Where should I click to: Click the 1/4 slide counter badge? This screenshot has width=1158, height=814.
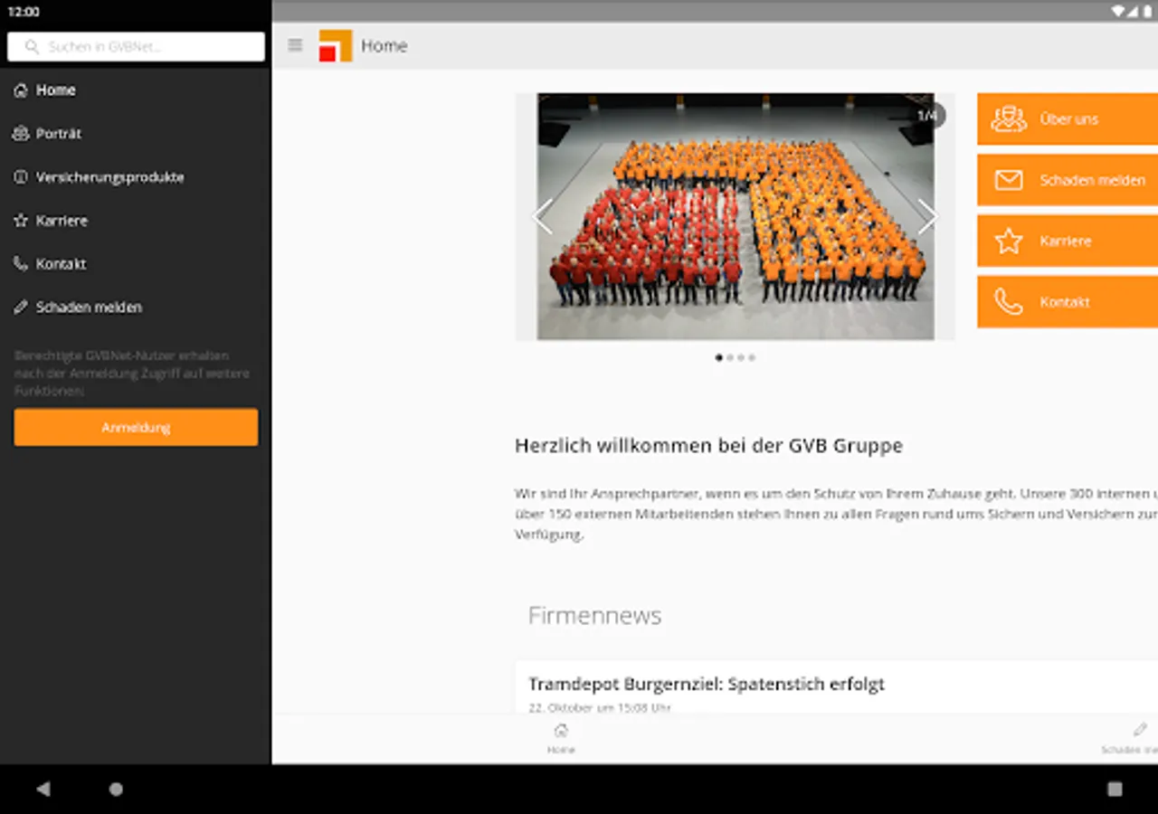928,116
